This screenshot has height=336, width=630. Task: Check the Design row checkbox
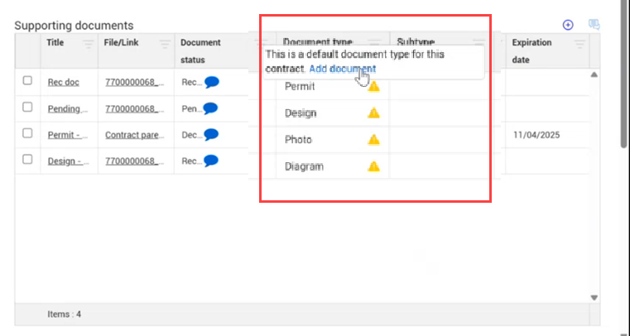pos(27,160)
